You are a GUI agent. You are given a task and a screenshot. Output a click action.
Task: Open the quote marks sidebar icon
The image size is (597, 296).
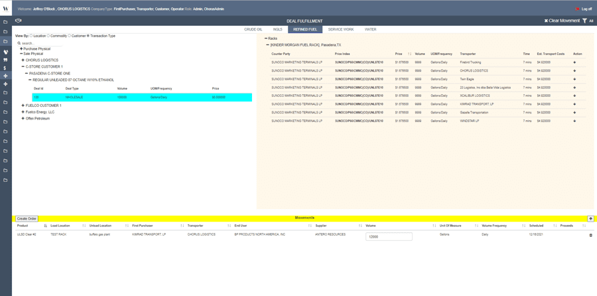point(5,60)
